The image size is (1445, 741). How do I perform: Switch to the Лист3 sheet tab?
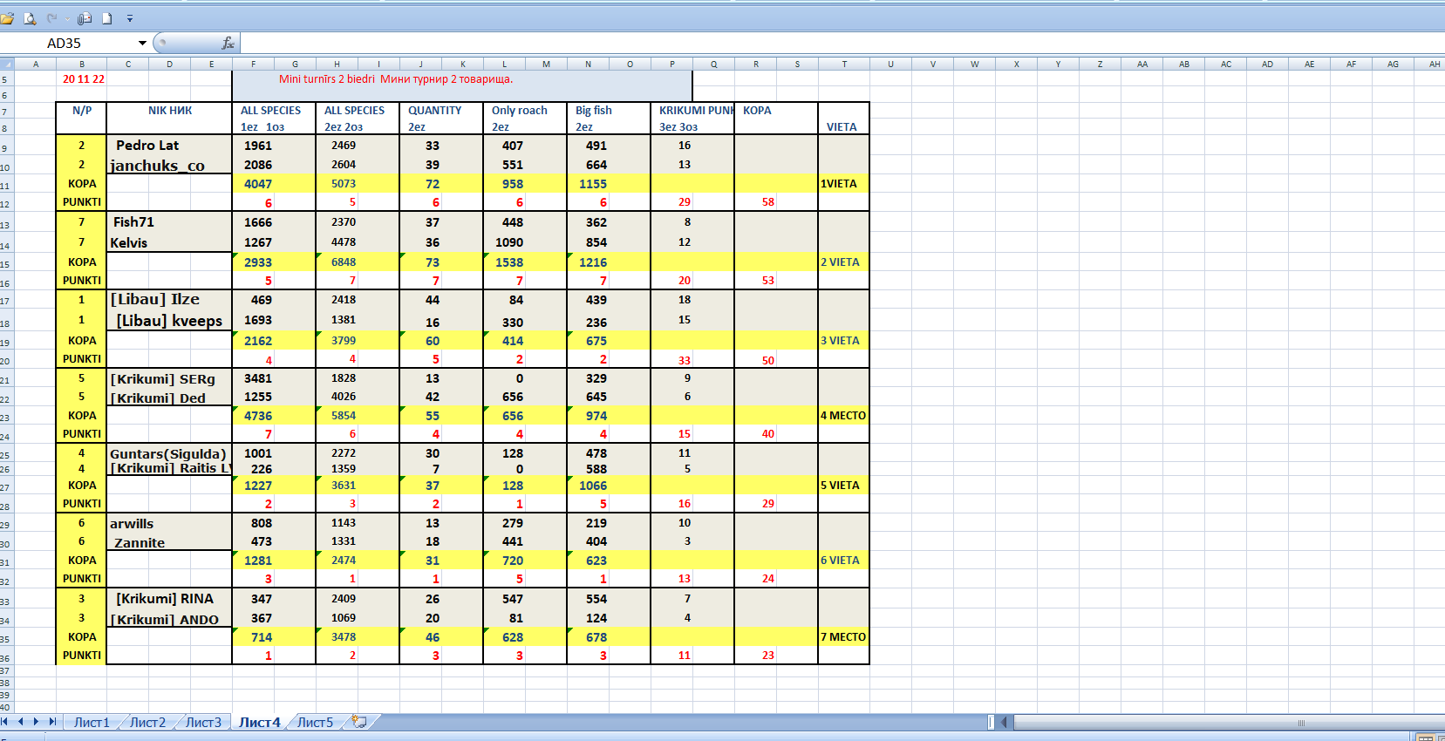click(203, 722)
